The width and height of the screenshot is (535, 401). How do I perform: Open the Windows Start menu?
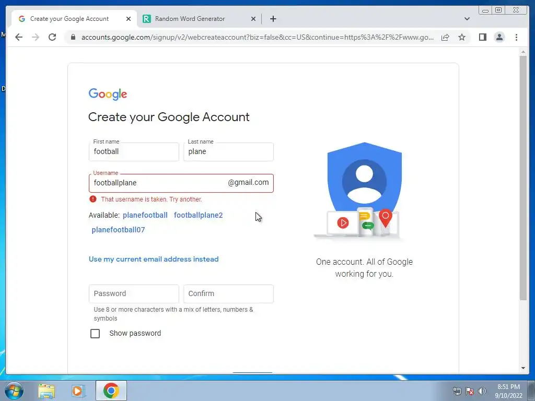pos(14,391)
